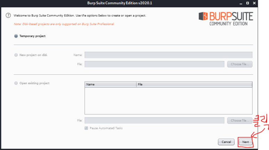The image size is (269, 150).
Task: Click the 'Disk-based projects' orange note text
Action: 64,24
